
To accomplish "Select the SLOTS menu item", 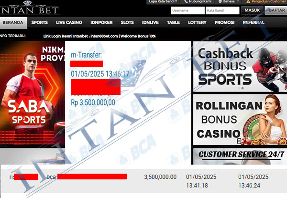I will click(x=127, y=22).
